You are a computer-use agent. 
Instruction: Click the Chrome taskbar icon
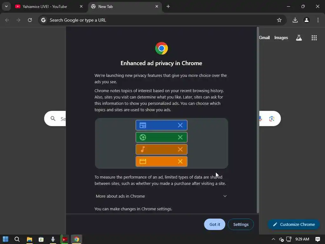[76, 239]
